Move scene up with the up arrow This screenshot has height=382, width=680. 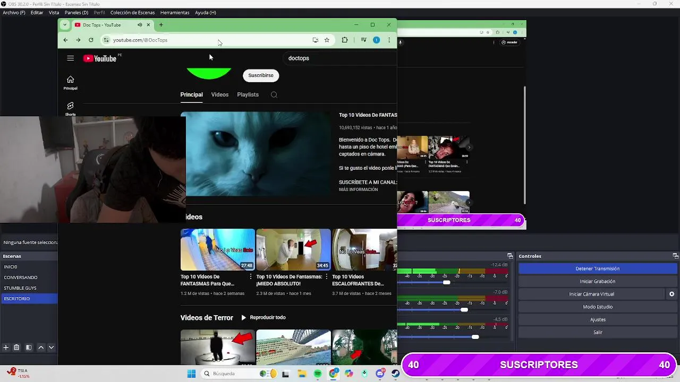point(41,348)
